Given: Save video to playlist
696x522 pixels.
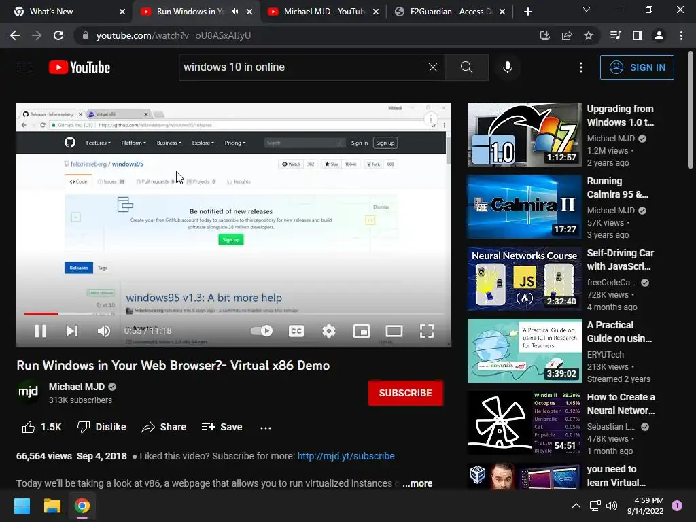Looking at the screenshot, I should tap(222, 427).
